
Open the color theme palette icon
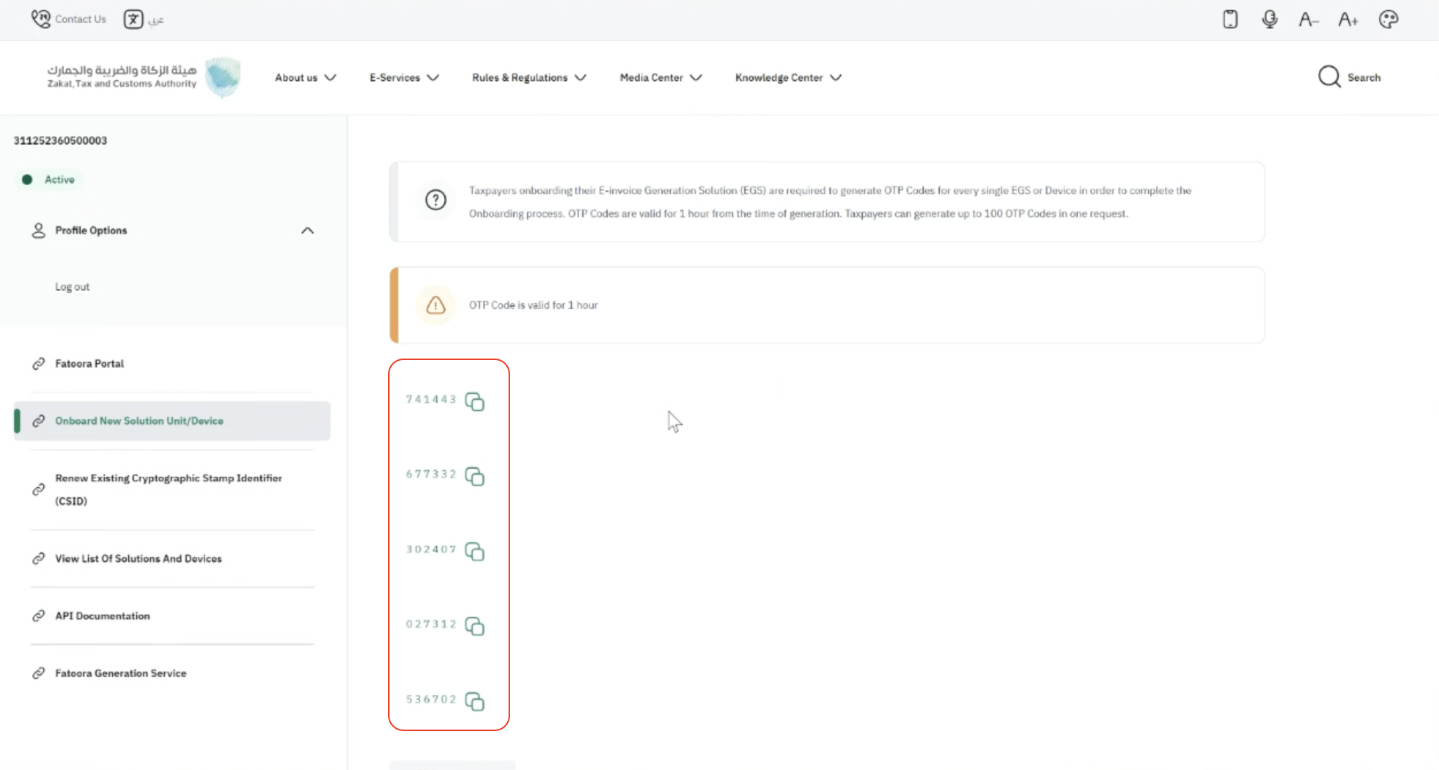pyautogui.click(x=1388, y=19)
